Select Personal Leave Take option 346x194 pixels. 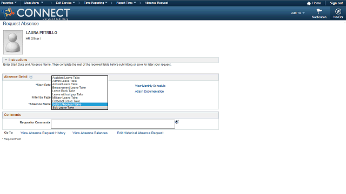[x=79, y=101]
